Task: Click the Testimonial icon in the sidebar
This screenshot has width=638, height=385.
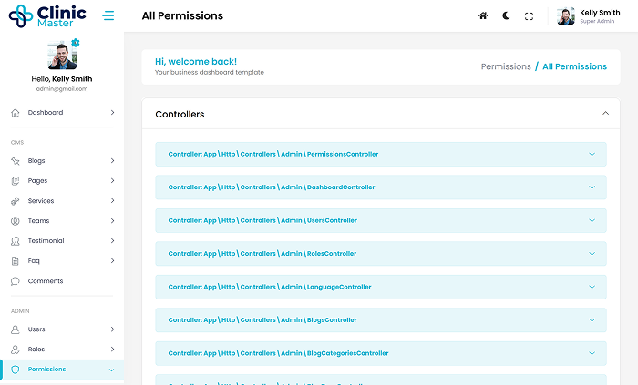Action: click(15, 241)
